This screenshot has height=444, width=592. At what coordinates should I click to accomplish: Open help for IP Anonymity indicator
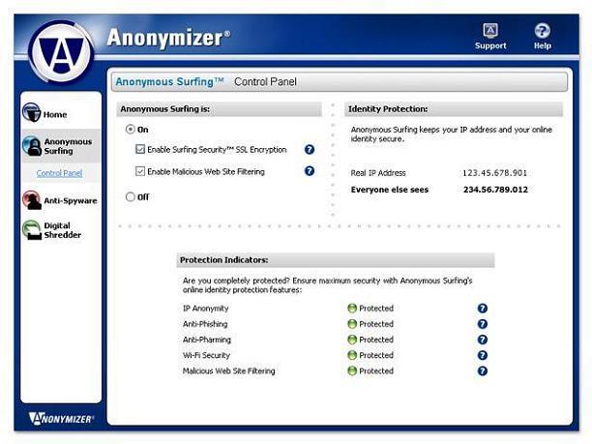coord(482,308)
